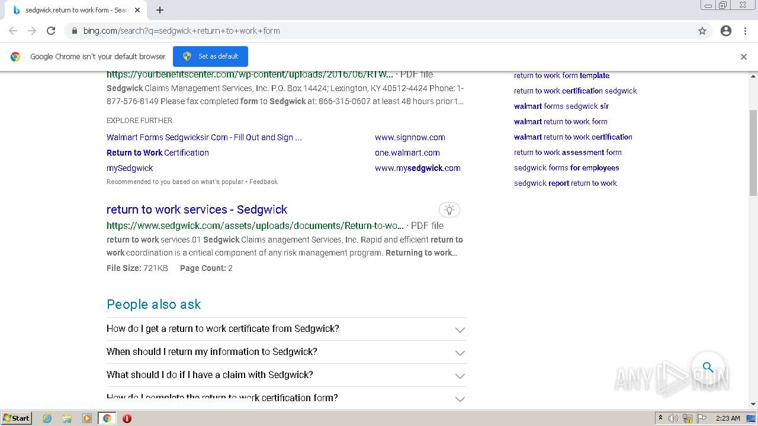758x426 pixels.
Task: Search related 'walmart return to work form'
Action: click(x=561, y=121)
